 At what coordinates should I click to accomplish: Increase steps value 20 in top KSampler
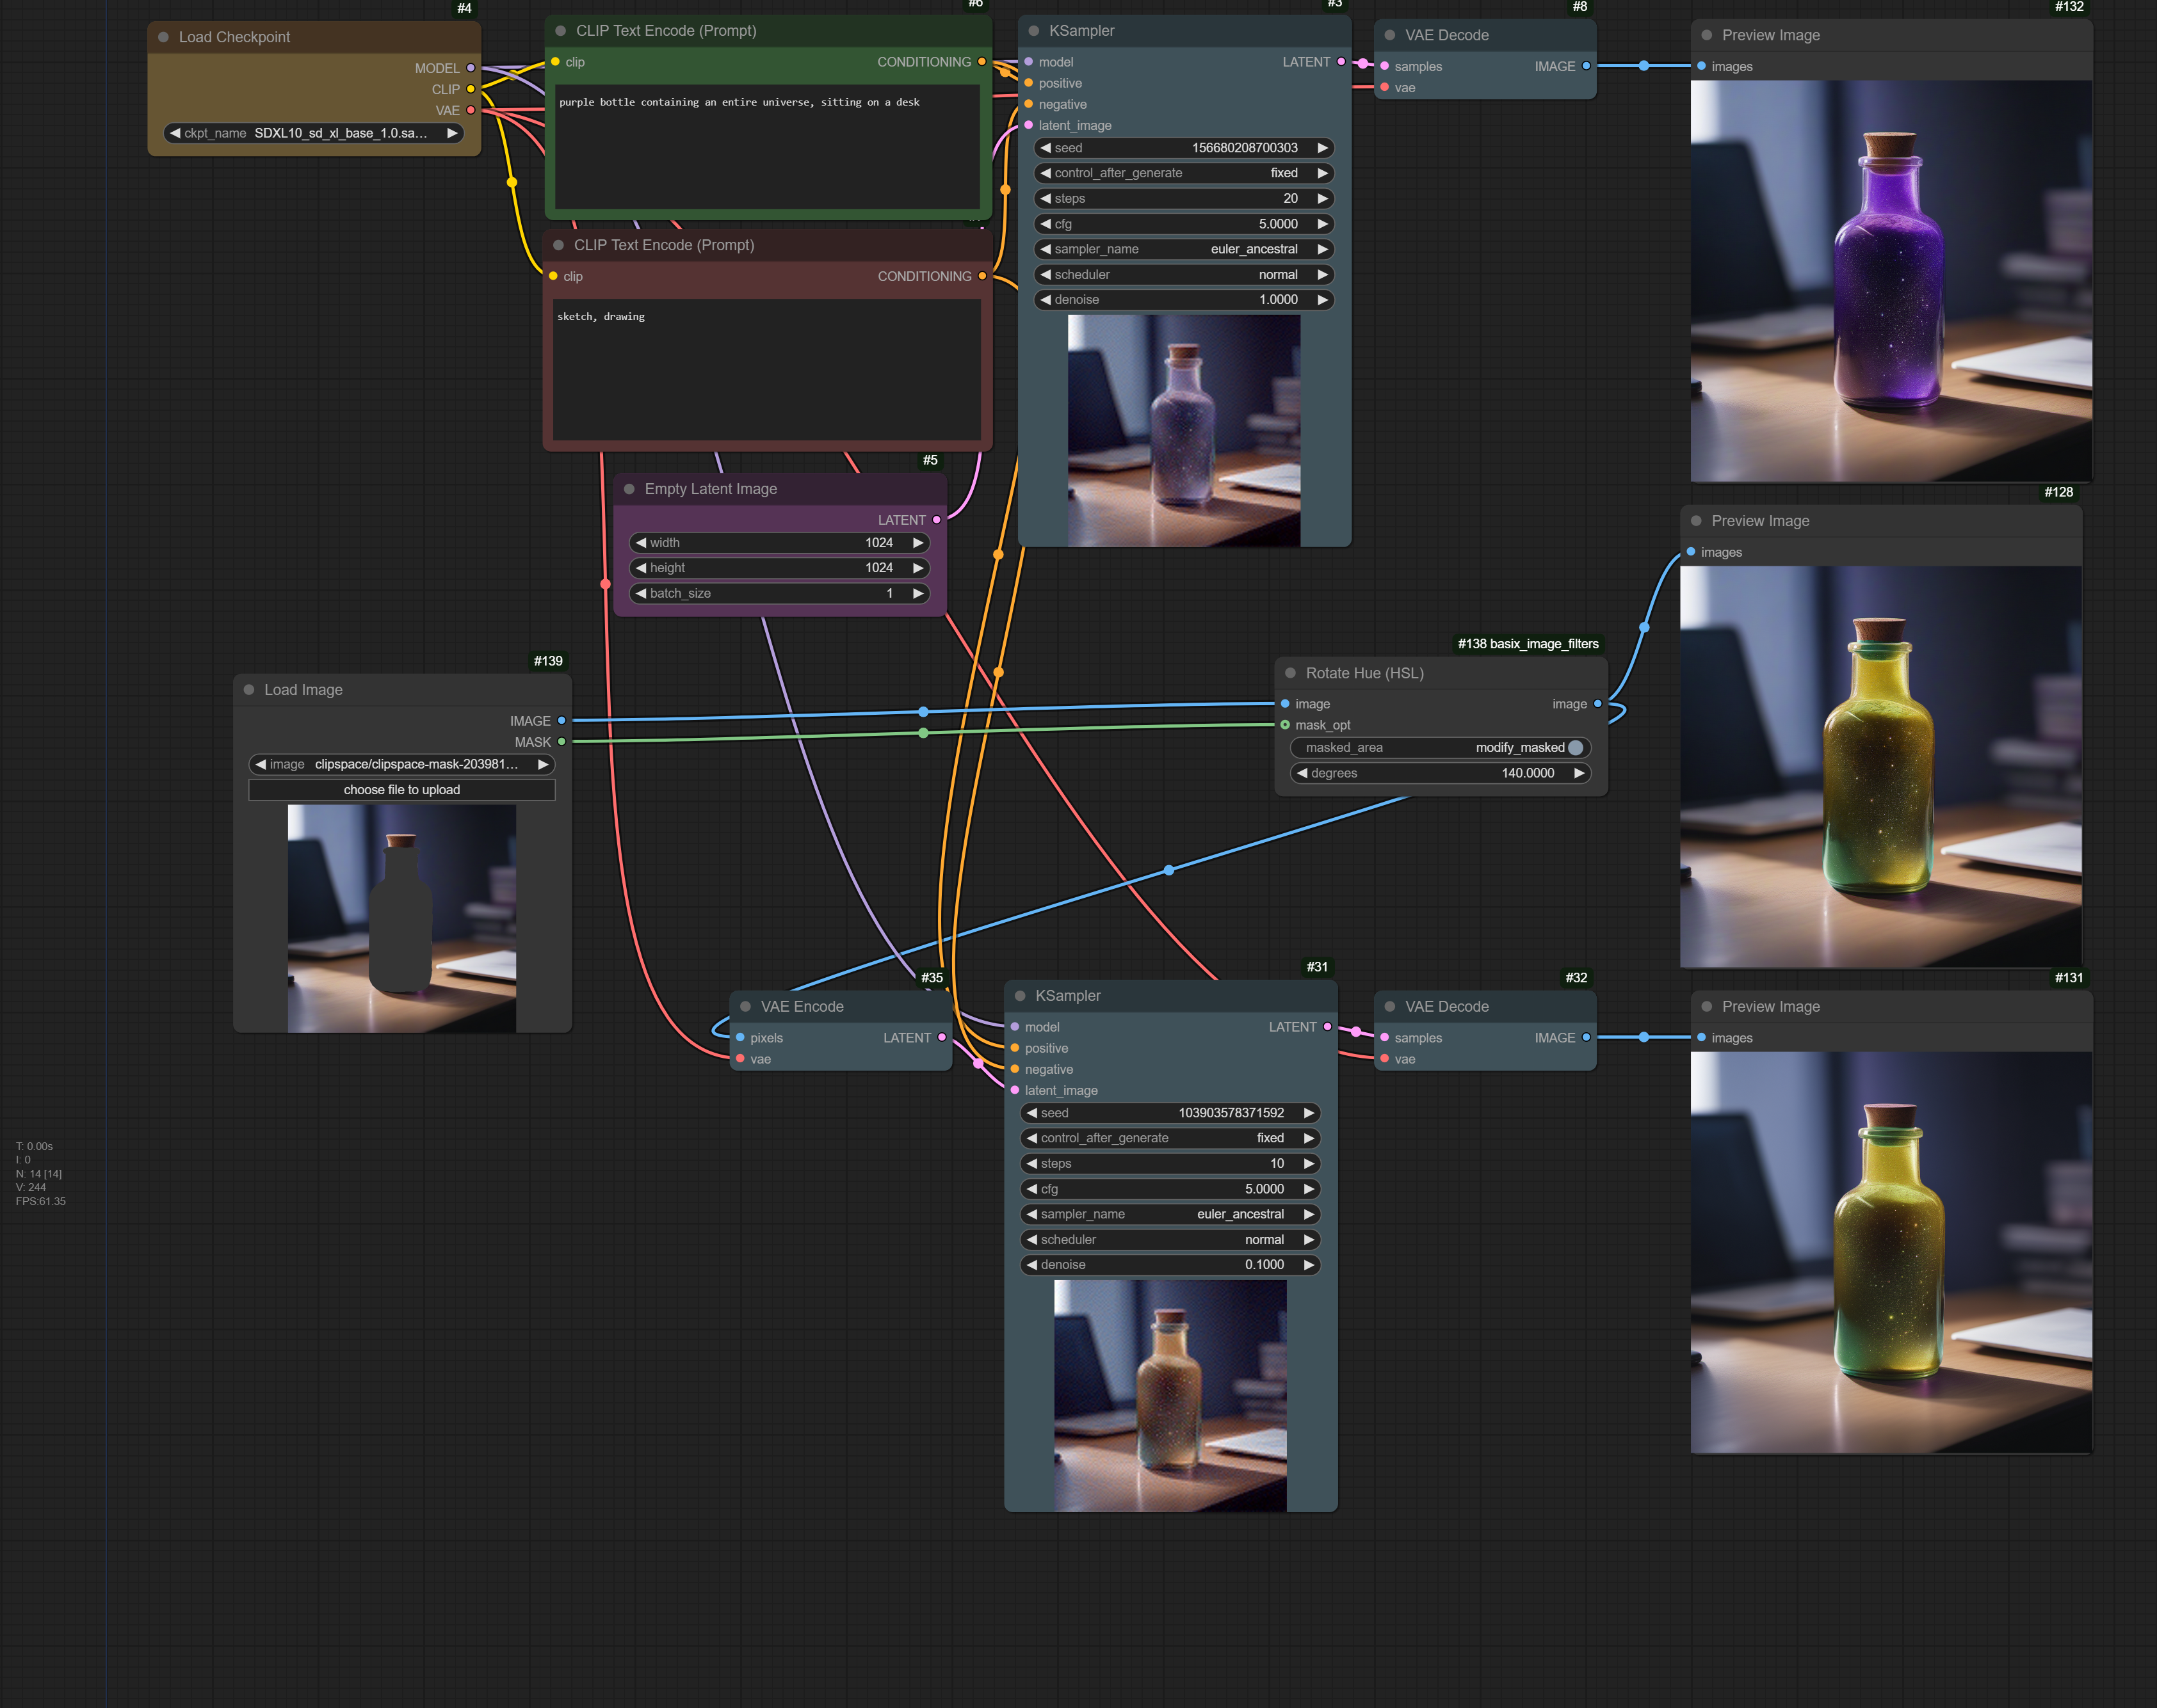1323,199
